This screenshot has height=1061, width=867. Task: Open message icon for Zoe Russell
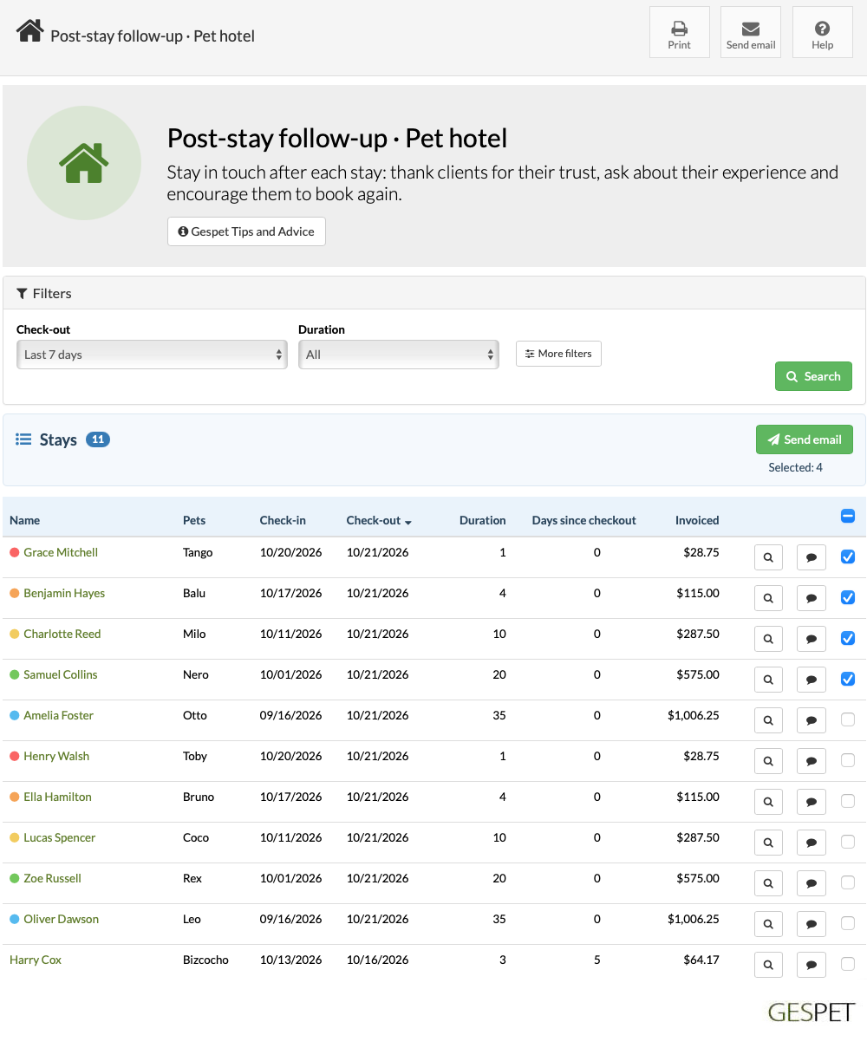[811, 883]
